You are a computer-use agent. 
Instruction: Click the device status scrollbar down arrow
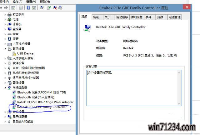coord(179,103)
